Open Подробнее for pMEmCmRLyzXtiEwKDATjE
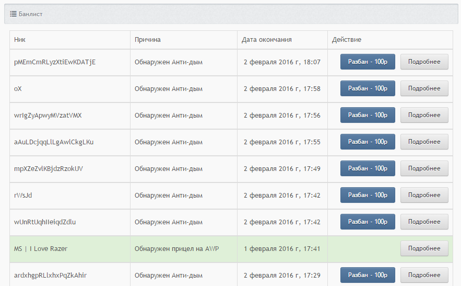This screenshot has width=461, height=286. (x=424, y=62)
